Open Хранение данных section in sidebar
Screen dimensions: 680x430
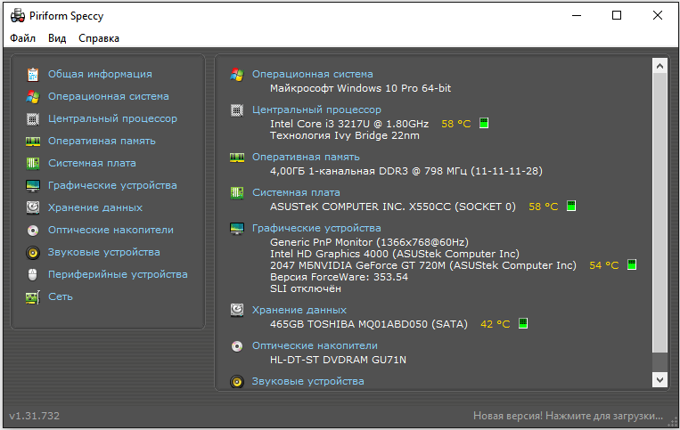(95, 207)
